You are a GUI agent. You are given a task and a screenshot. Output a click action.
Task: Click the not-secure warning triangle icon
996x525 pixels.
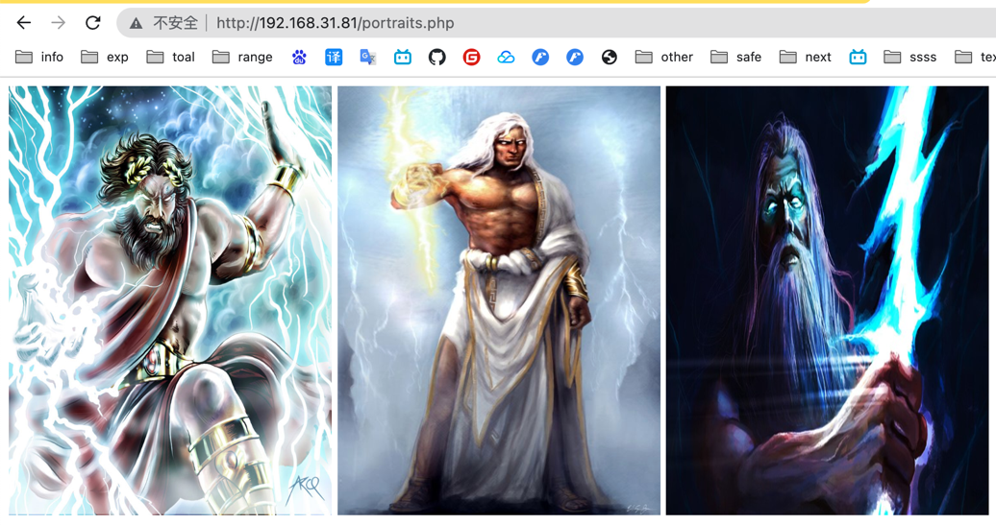pyautogui.click(x=137, y=23)
